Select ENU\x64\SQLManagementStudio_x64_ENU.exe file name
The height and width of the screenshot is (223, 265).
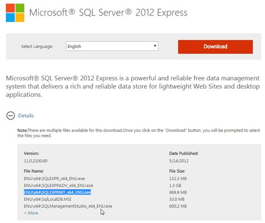click(68, 206)
